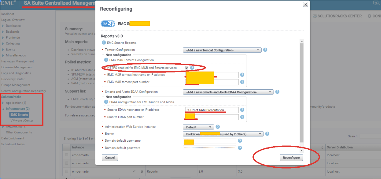Viewport: 381px width, 179px height.
Task: Click help icon beside Broker dropdown
Action: coord(267,134)
